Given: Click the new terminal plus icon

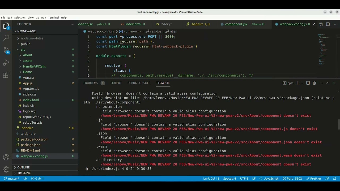Looking at the screenshot, I should [x=297, y=83].
